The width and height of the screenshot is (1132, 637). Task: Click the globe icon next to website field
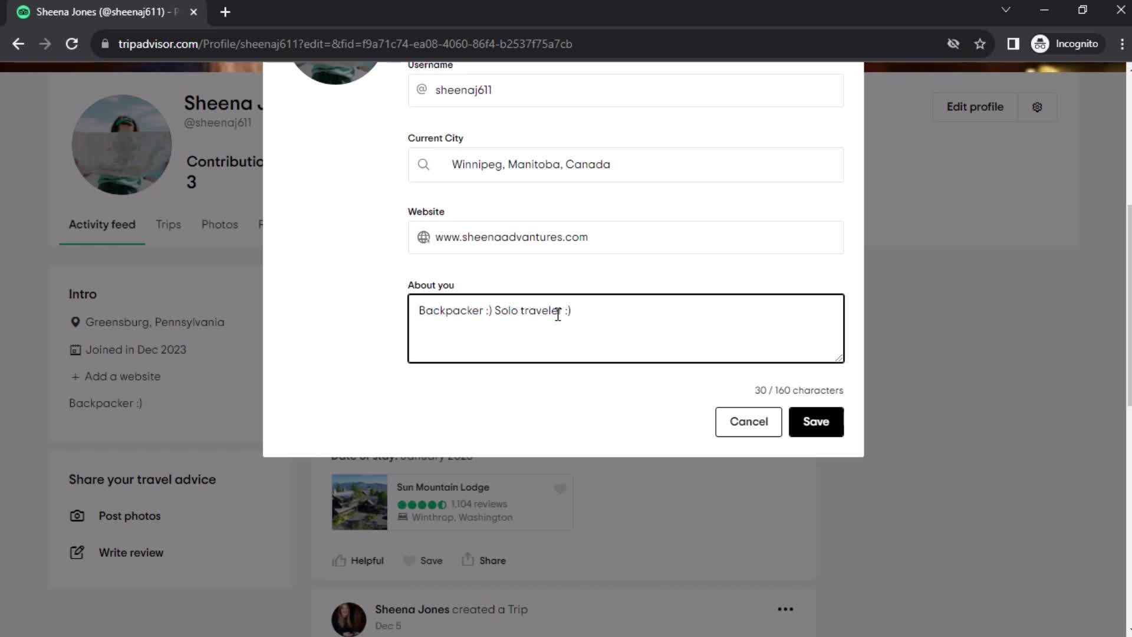(424, 237)
